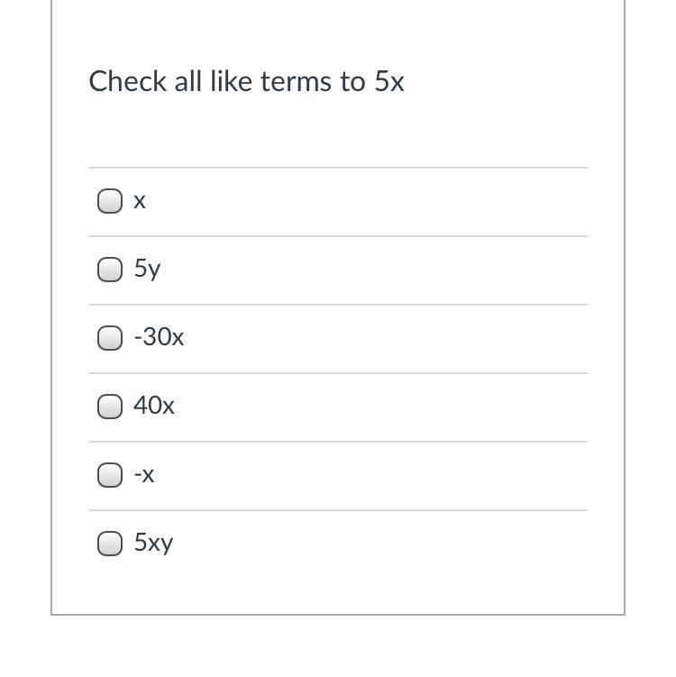This screenshot has width=676, height=677.
Task: Click the '-30x' answer label text
Action: [159, 337]
